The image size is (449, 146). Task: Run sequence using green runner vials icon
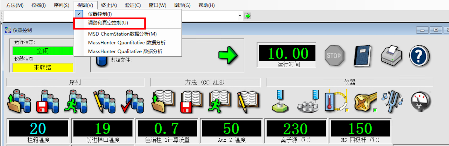point(76,102)
